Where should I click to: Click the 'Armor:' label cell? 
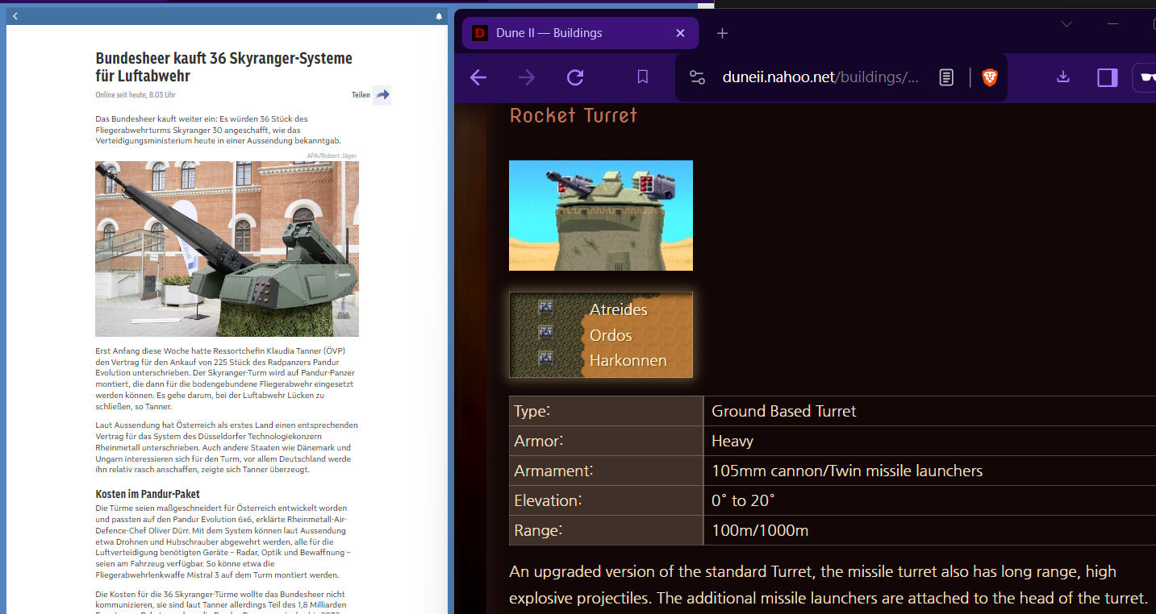coord(607,441)
